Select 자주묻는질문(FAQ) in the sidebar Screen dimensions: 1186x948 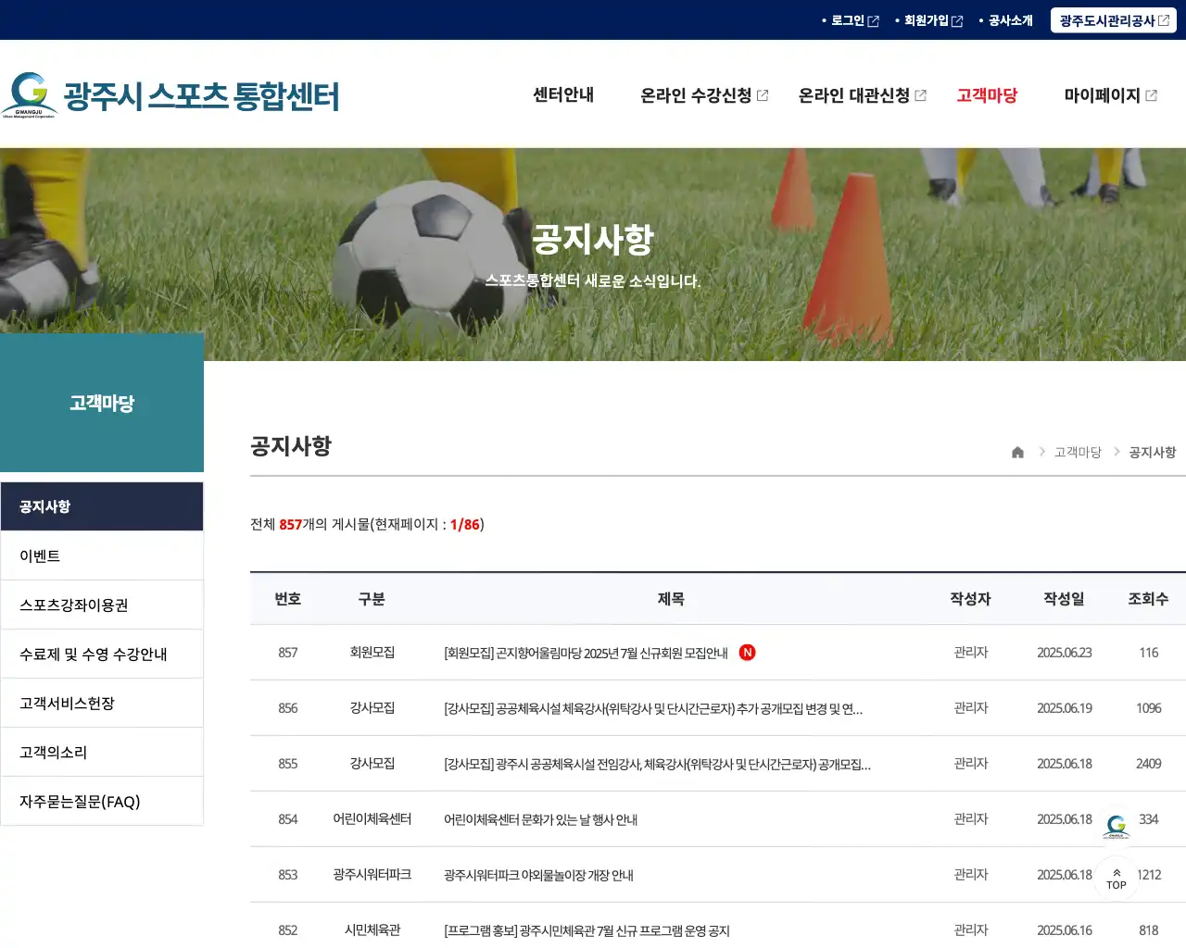pos(102,801)
